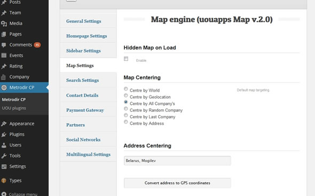This screenshot has width=315, height=196.
Task: Click the Collapse menu label
Action: tap(23, 194)
